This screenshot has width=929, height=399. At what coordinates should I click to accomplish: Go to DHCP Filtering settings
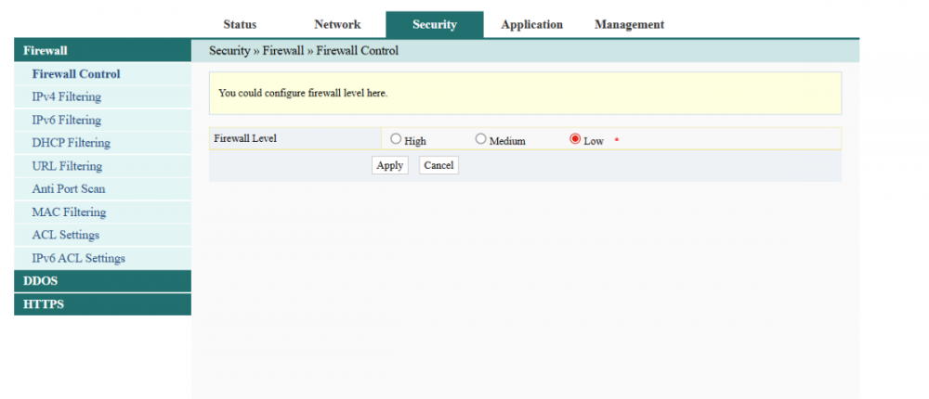[x=71, y=143]
